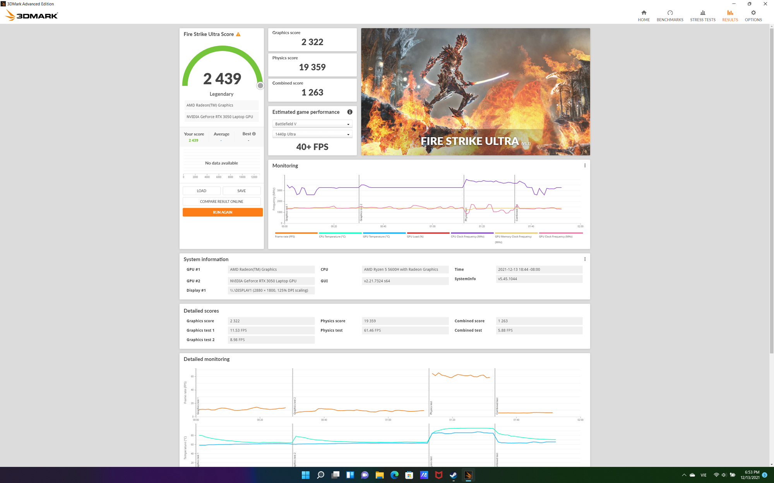
Task: Open the MyASUS app on the taskbar
Action: (x=424, y=475)
